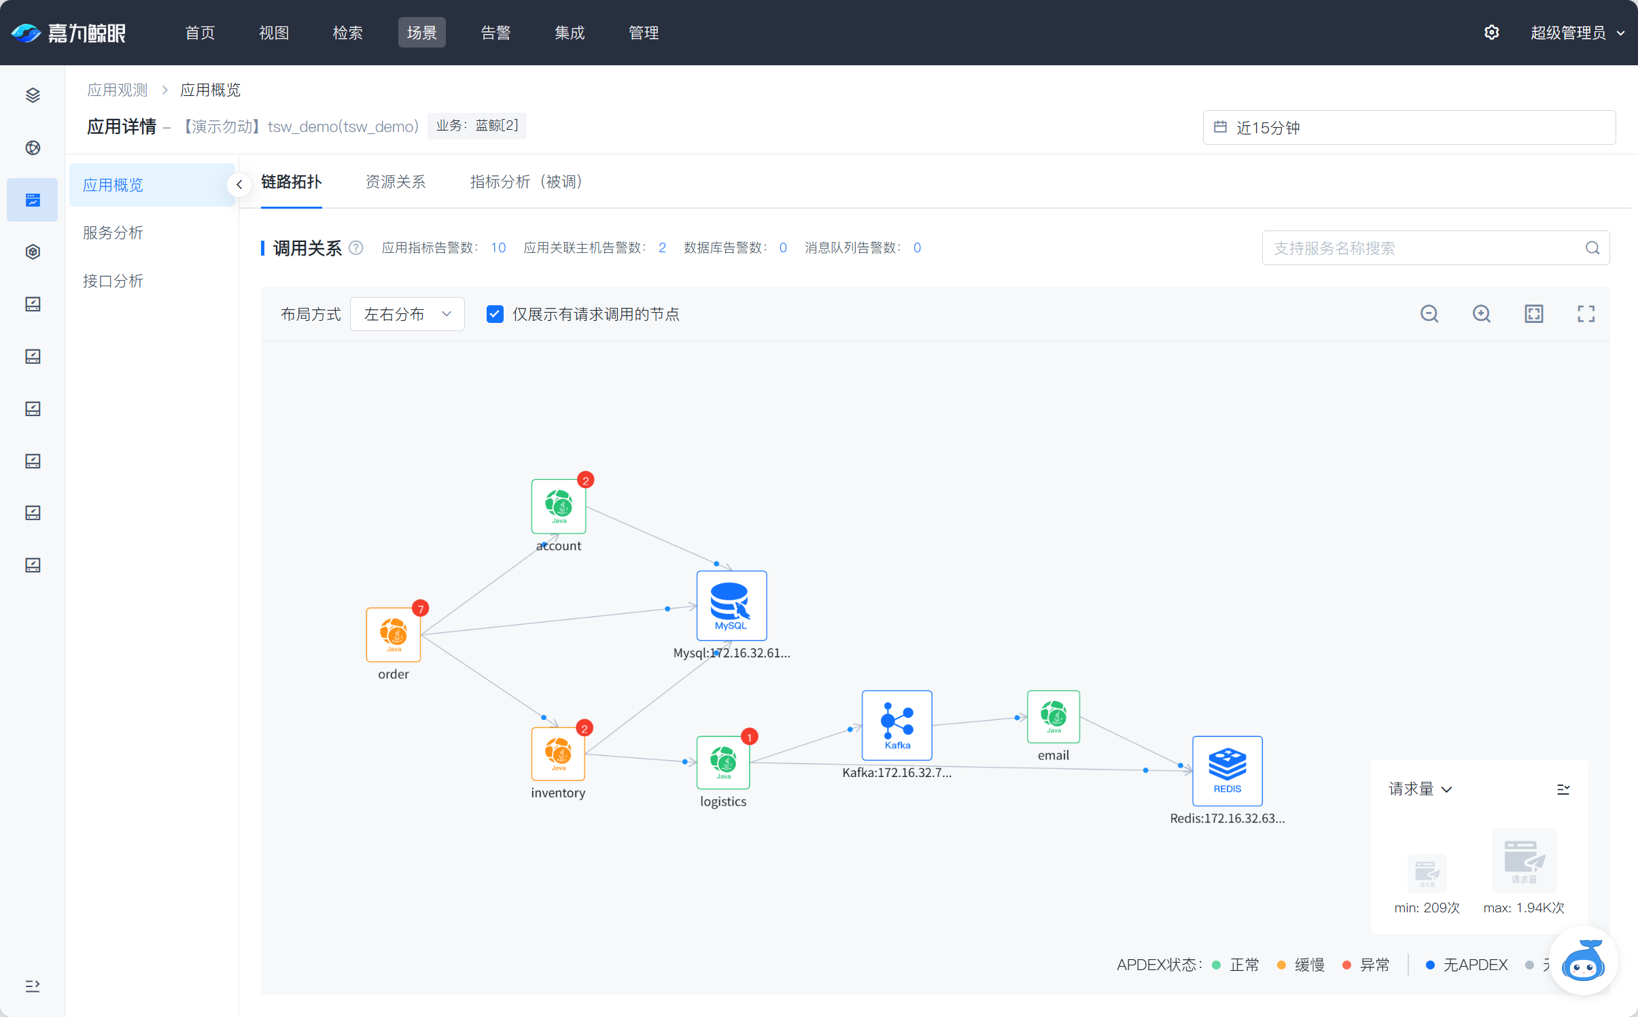Click the fit-to-canvas icon
Image resolution: width=1638 pixels, height=1017 pixels.
click(x=1534, y=313)
